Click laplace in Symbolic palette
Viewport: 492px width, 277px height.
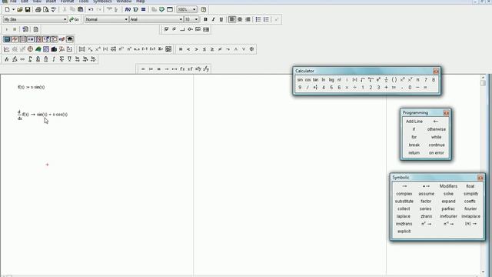404,216
